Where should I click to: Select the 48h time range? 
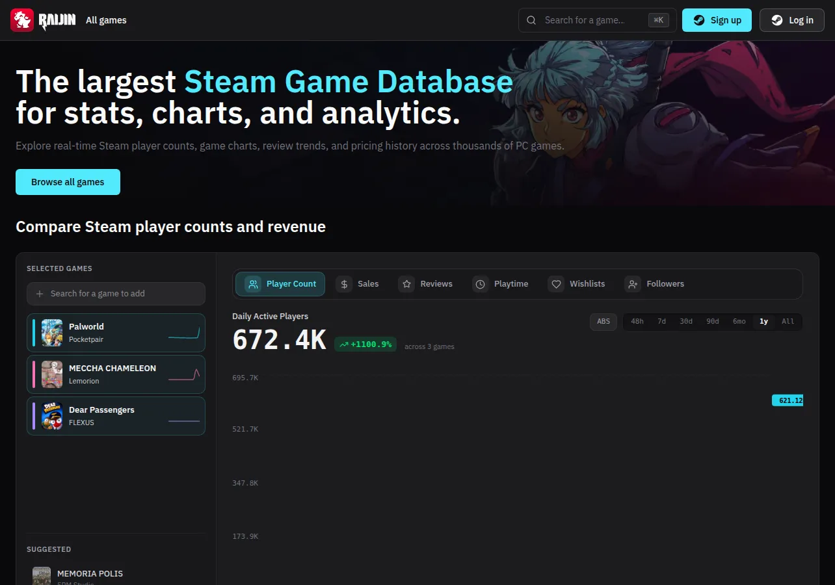(x=637, y=322)
